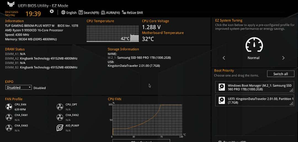This screenshot has width=298, height=142.
Task: Click the CHA_FAN3 fan icon
Action: [x=9, y=128]
